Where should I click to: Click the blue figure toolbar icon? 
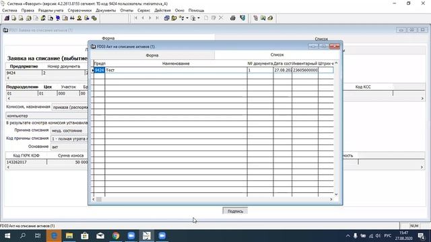coord(58,18)
